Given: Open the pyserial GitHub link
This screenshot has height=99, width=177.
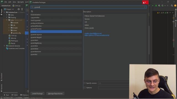Looking at the screenshot, I should click(x=97, y=35).
